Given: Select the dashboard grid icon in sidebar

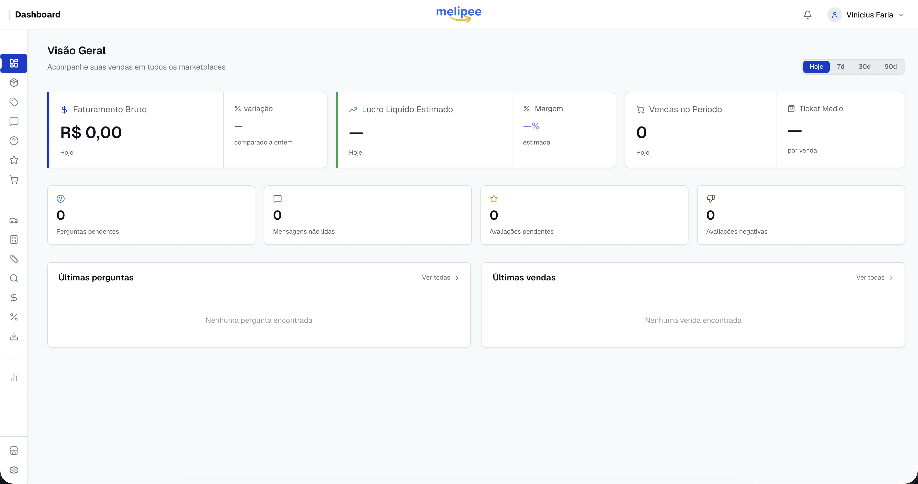Looking at the screenshot, I should click(14, 63).
